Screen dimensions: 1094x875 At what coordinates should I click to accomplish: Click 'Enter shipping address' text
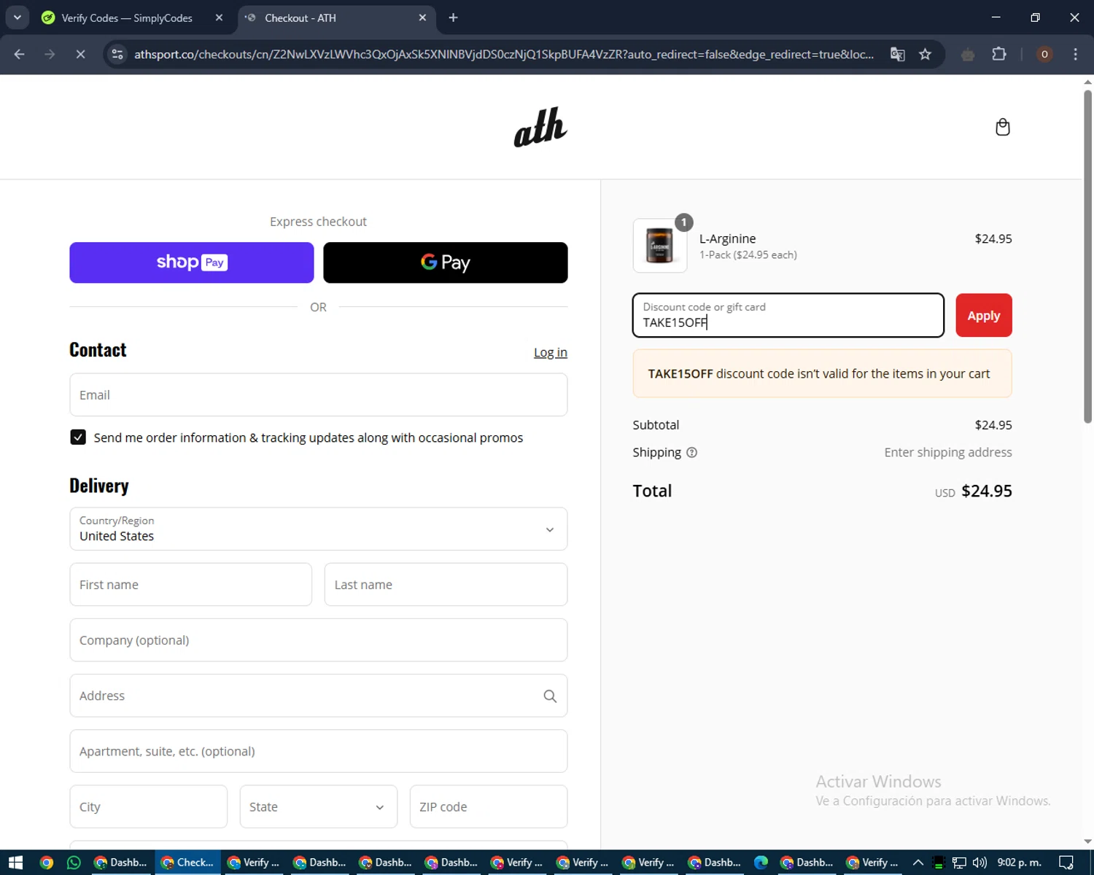coord(948,452)
